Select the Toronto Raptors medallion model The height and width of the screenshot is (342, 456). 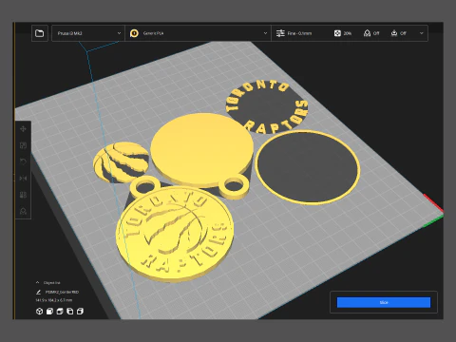click(x=175, y=235)
